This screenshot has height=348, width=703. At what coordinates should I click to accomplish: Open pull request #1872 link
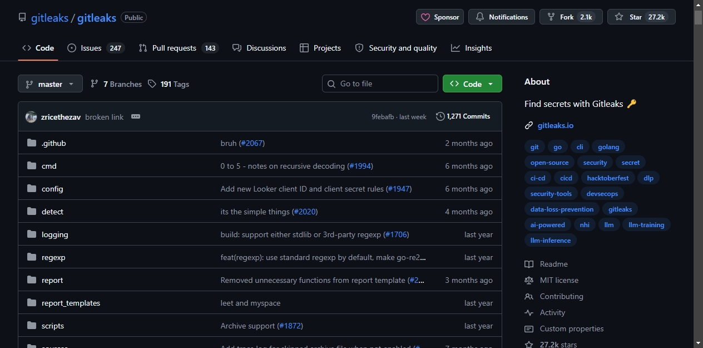point(290,326)
